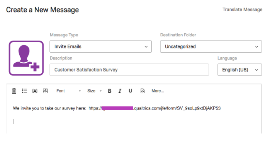Toggle underline formatting
Viewport: 270px width, 142px height.
coord(130,91)
